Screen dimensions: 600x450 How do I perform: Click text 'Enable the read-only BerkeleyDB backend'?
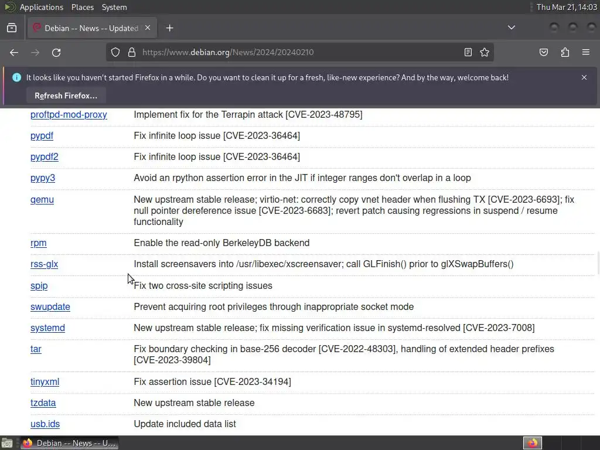click(221, 243)
